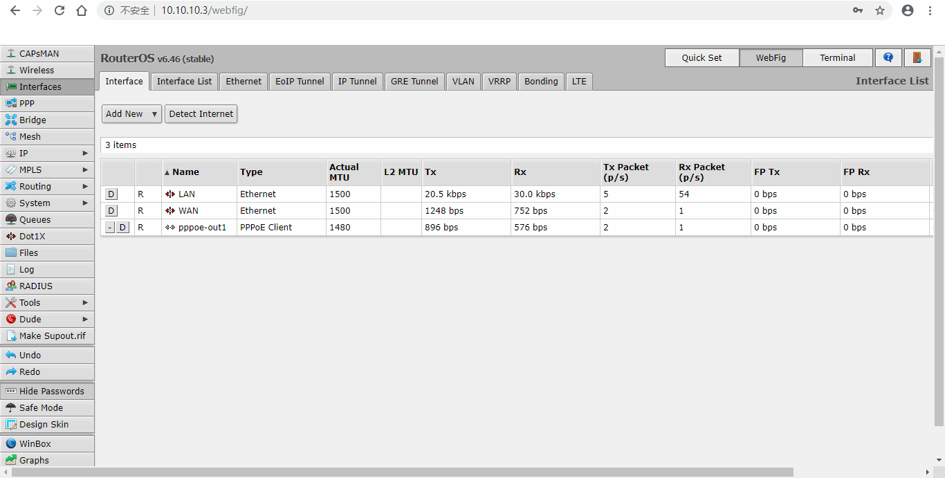This screenshot has width=945, height=478.
Task: Open the Queues section
Action: [x=47, y=219]
